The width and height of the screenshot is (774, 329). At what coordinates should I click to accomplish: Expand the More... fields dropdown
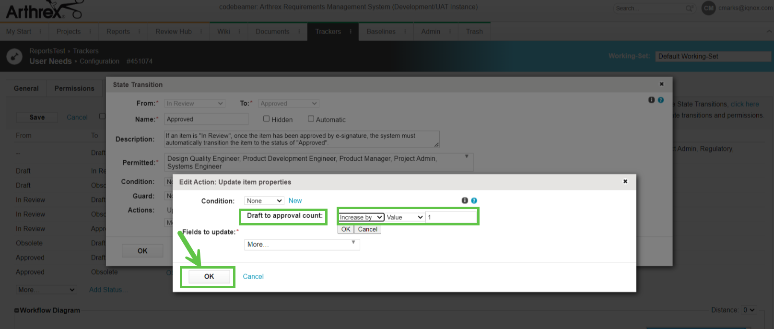(x=302, y=245)
